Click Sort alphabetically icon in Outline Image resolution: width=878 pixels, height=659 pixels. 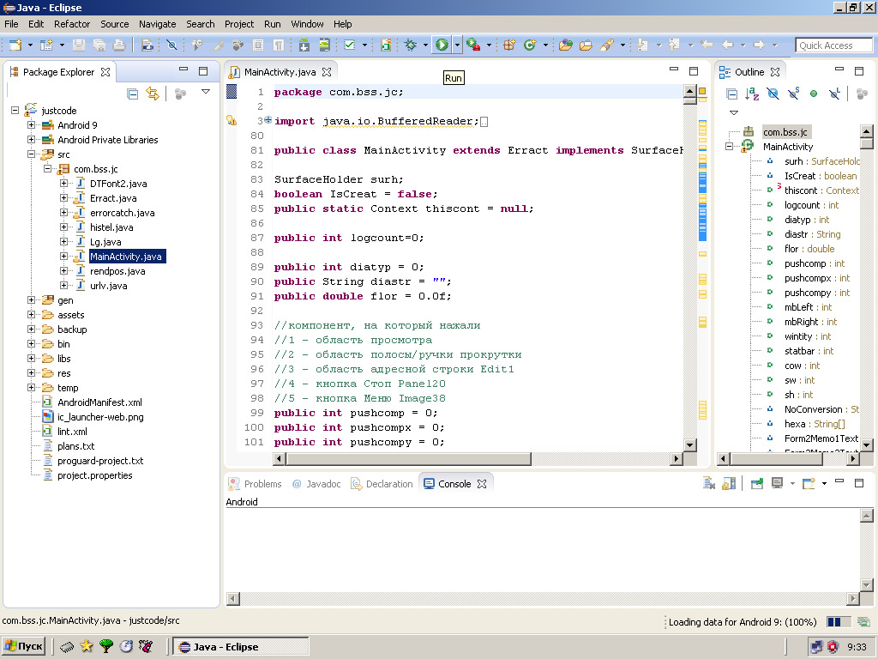752,94
